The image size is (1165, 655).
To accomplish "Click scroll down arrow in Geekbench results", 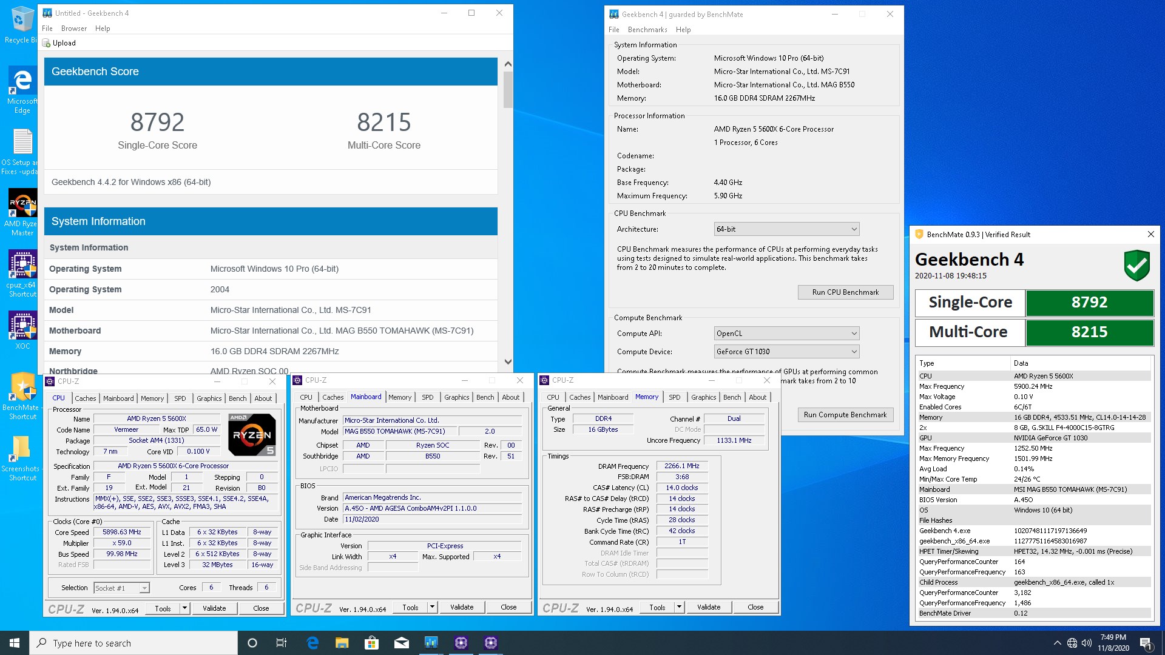I will click(508, 362).
